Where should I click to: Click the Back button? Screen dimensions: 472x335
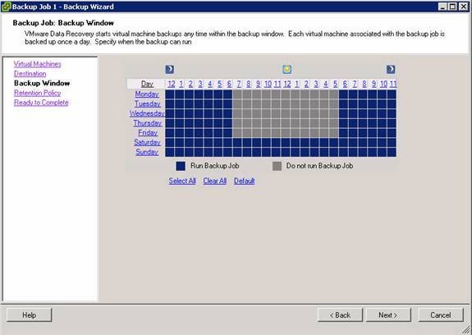340,315
